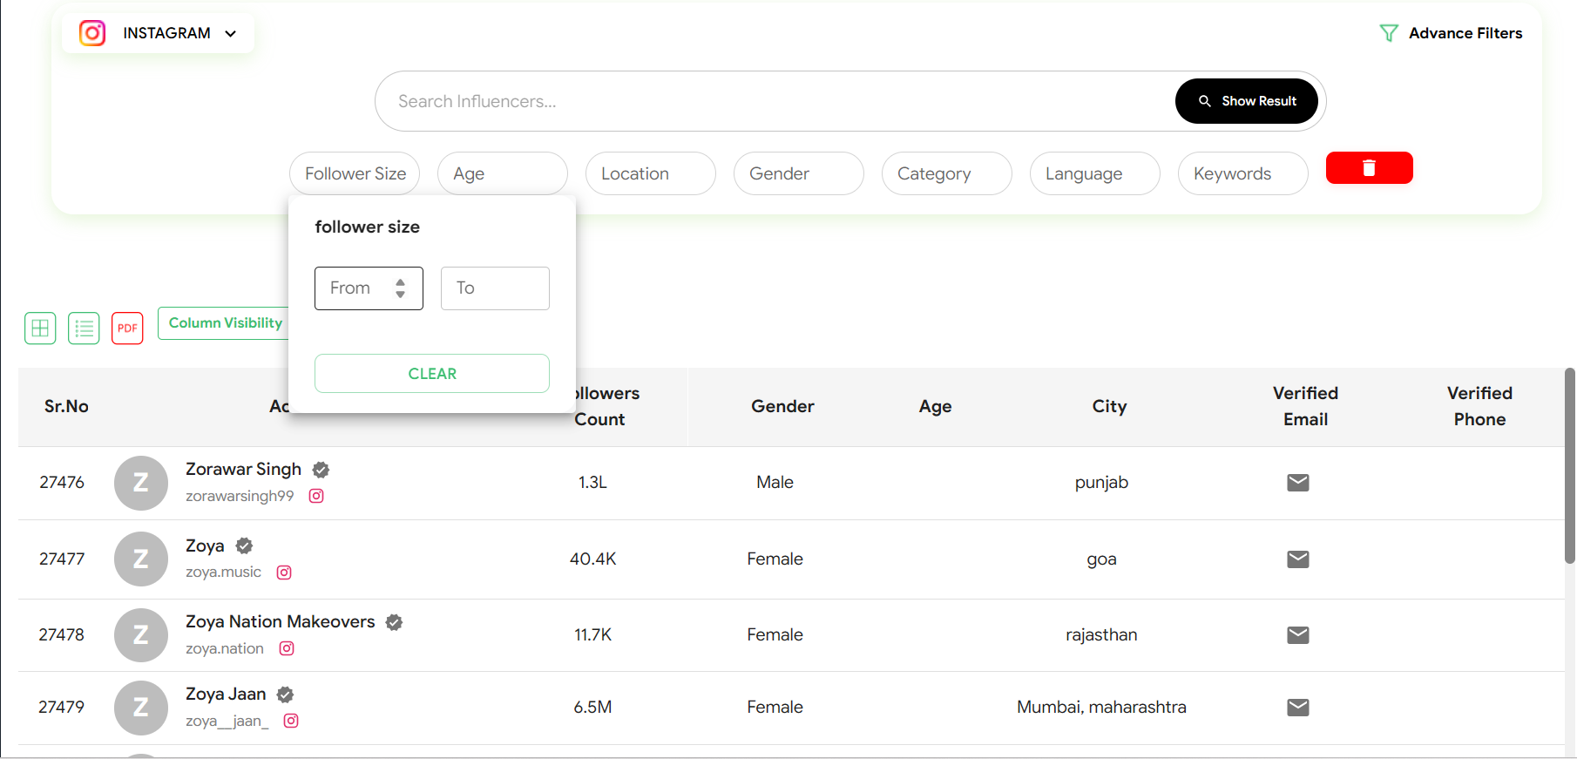Image resolution: width=1577 pixels, height=759 pixels.
Task: Click the Advance Filters funnel icon
Action: [1388, 33]
